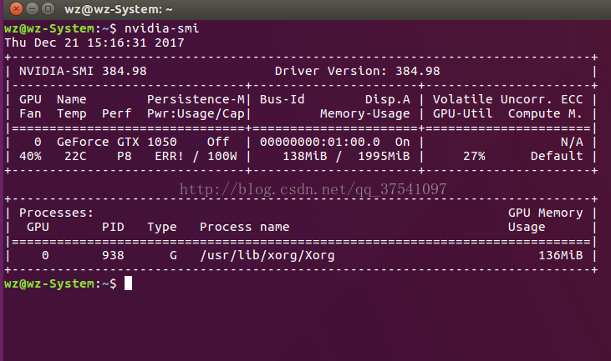Image resolution: width=611 pixels, height=361 pixels.
Task: Click the process memory 136MiB
Action: click(560, 256)
